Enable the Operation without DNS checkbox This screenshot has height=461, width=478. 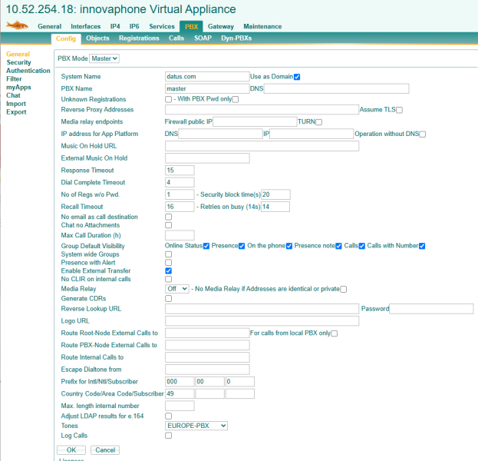[423, 134]
